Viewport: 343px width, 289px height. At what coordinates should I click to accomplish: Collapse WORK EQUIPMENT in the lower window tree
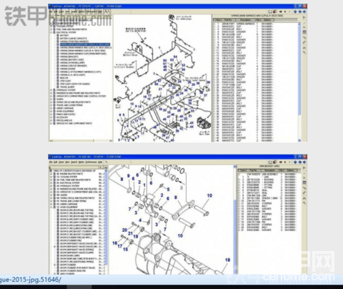51,207
